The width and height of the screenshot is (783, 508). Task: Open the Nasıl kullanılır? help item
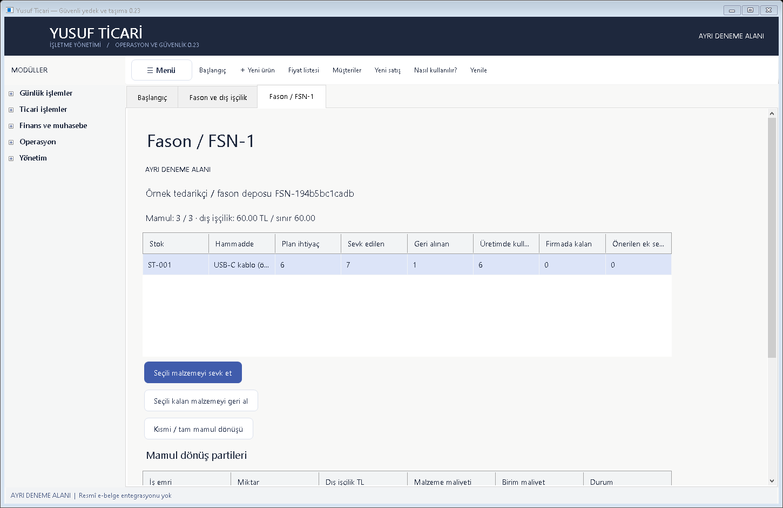tap(435, 70)
